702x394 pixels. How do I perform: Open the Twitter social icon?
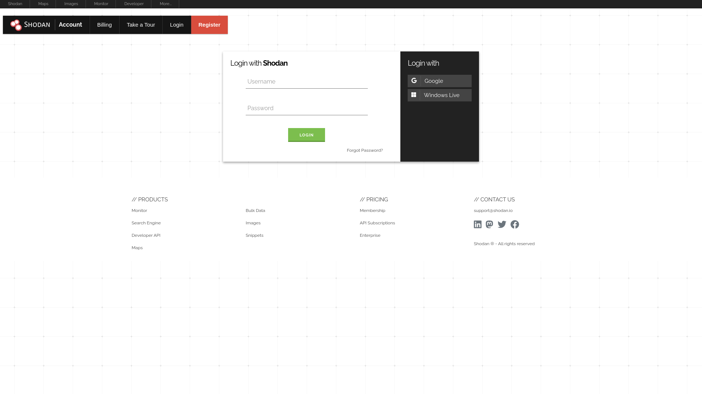point(502,224)
